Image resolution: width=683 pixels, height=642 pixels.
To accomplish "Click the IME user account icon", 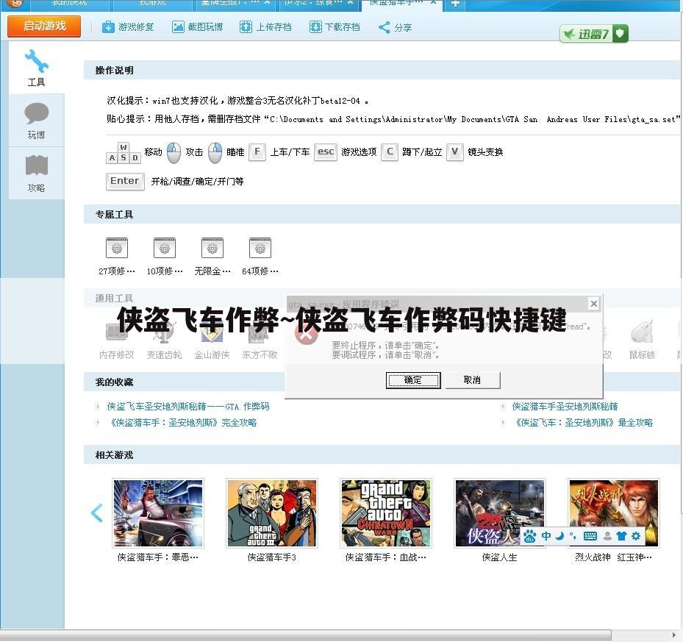I will pyautogui.click(x=608, y=536).
